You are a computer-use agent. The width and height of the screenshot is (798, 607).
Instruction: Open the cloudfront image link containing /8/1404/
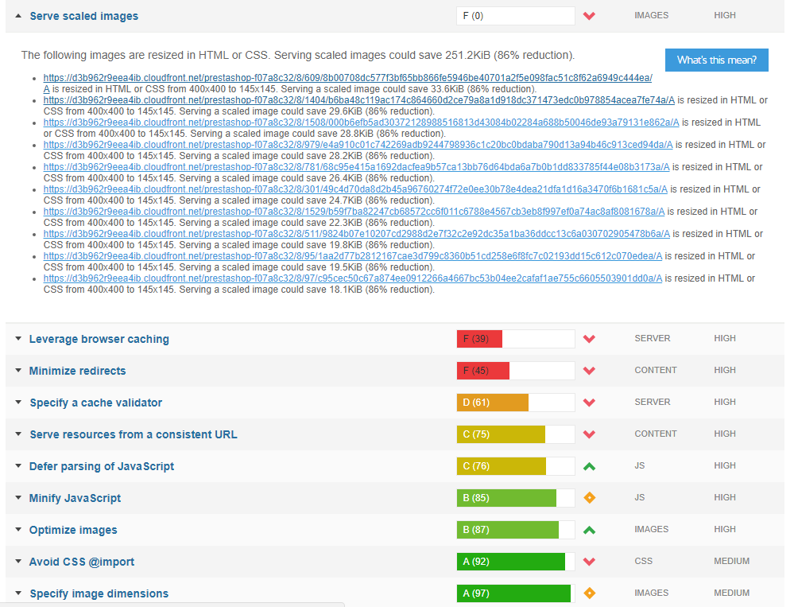point(358,100)
